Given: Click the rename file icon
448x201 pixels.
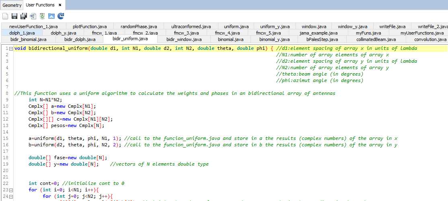Looking at the screenshot, I should pyautogui.click(x=33, y=16).
